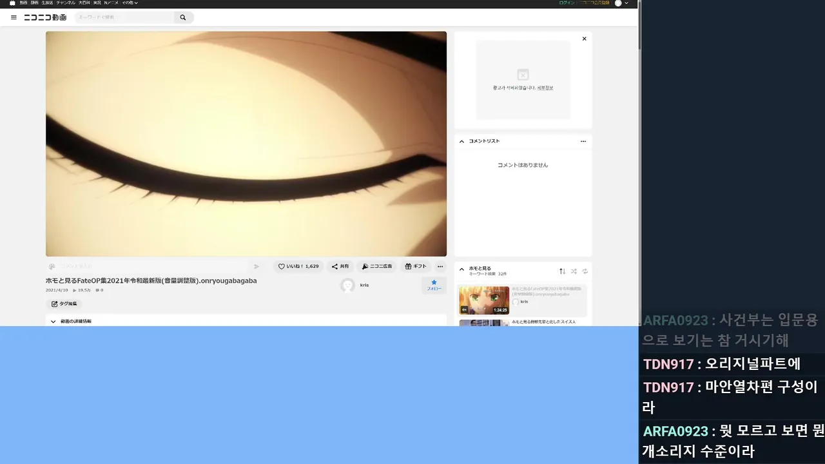Image resolution: width=825 pixels, height=464 pixels.
Task: Click the ニコニコ会員登録 link
Action: 593,3
